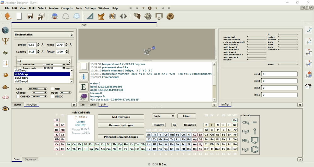
Task: Click the gray atom cluster toolbar icon
Action: tap(148, 16)
